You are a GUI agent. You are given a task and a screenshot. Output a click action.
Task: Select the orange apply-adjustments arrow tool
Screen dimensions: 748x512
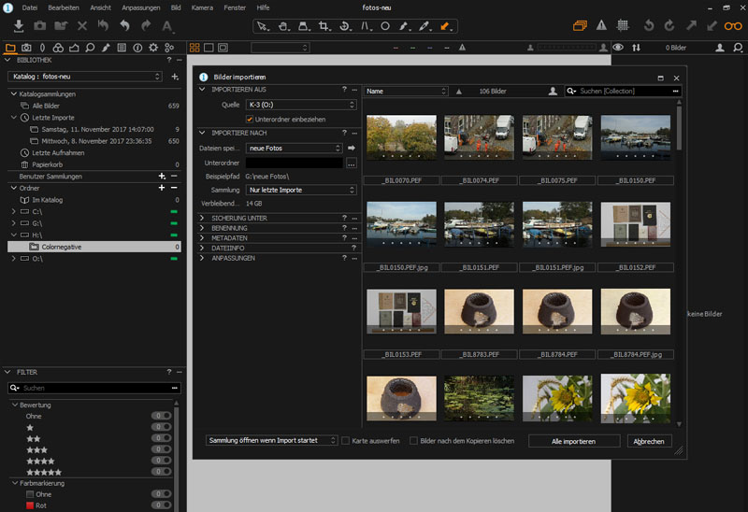click(445, 26)
